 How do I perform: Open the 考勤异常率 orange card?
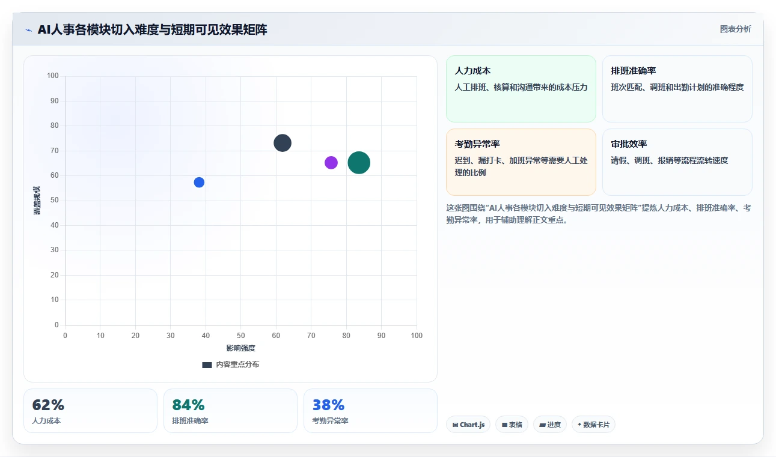coord(521,162)
